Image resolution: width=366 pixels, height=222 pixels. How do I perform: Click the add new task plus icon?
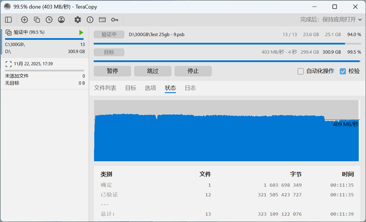(x=24, y=19)
